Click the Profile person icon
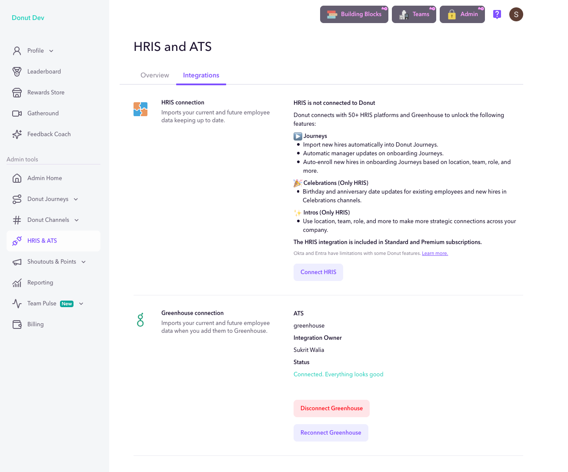 17,51
